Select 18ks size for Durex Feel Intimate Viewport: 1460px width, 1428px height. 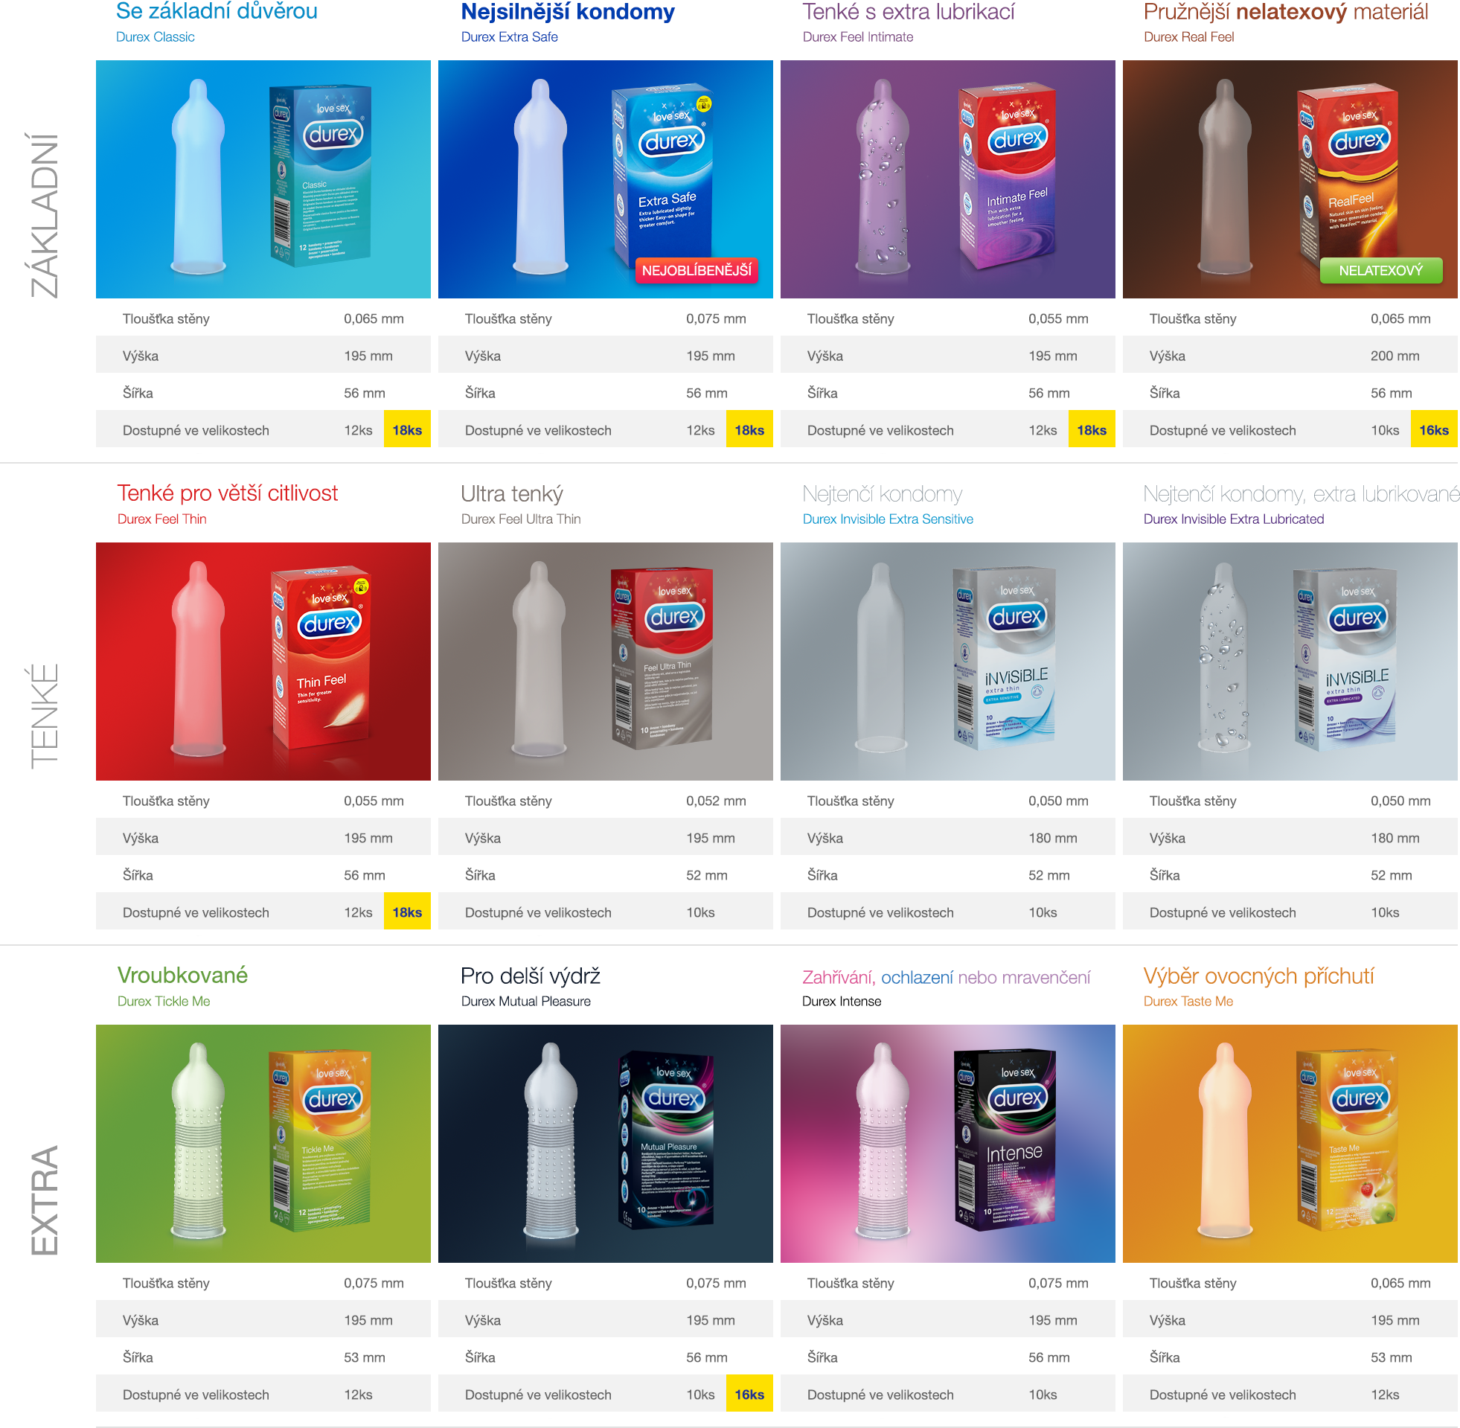click(1092, 430)
